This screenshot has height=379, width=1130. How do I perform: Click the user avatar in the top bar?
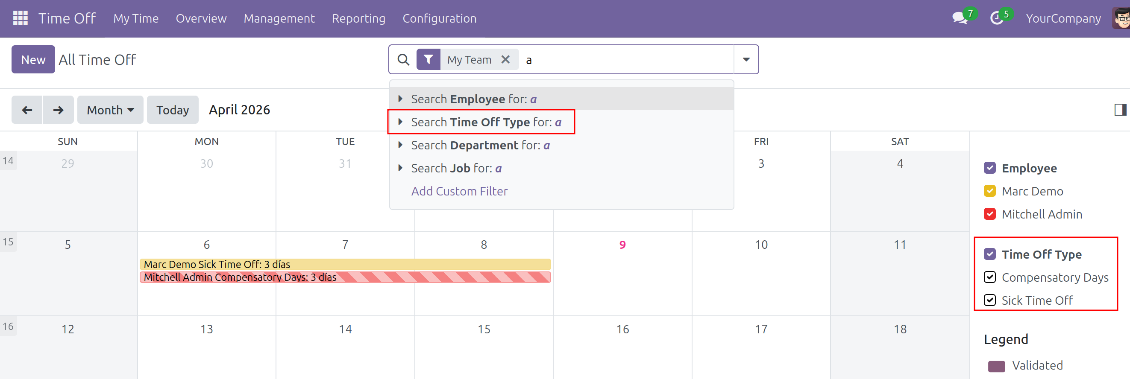[1121, 18]
